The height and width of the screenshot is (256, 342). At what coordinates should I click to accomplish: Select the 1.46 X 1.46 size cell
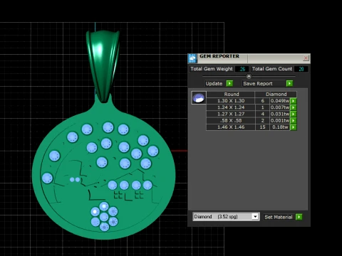pos(231,127)
